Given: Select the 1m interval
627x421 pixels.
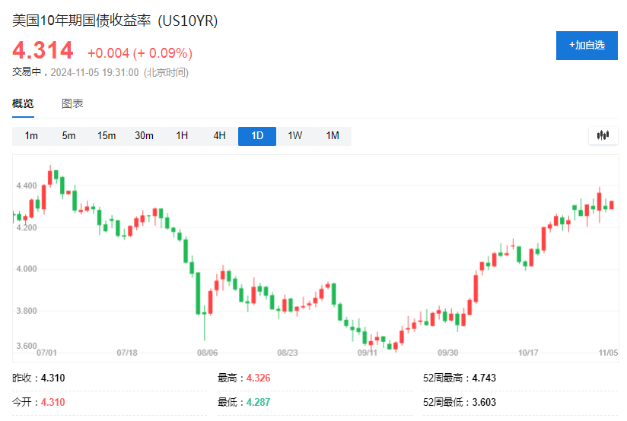Looking at the screenshot, I should point(31,136).
